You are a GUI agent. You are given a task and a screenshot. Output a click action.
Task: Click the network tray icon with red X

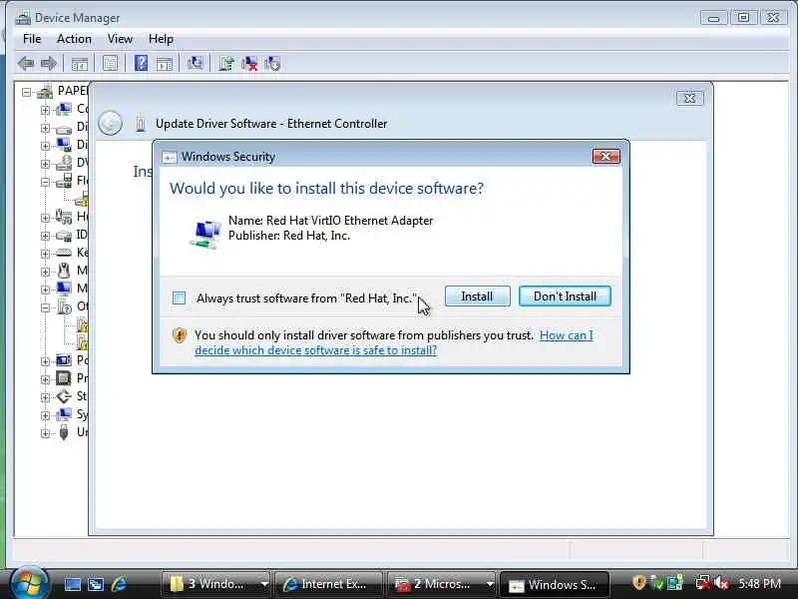click(x=703, y=583)
